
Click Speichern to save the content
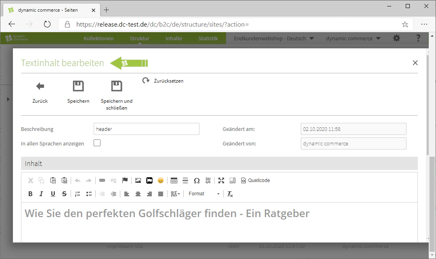[78, 92]
